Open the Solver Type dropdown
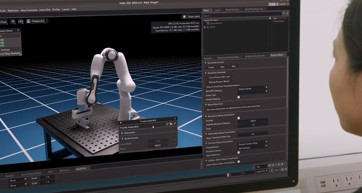 pos(253,93)
